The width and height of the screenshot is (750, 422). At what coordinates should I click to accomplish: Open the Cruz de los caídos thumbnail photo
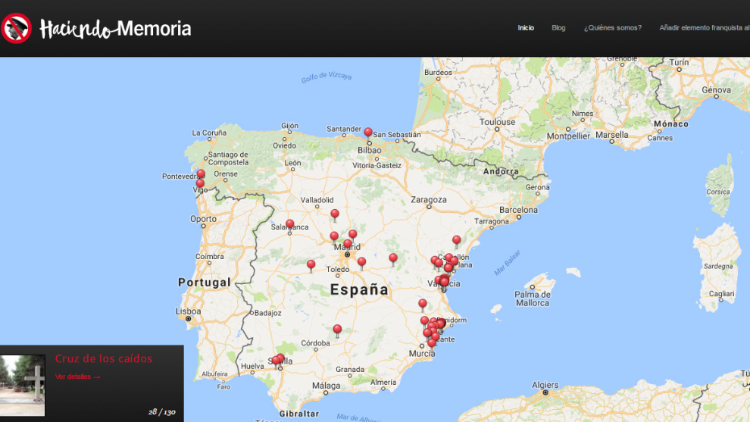(23, 385)
